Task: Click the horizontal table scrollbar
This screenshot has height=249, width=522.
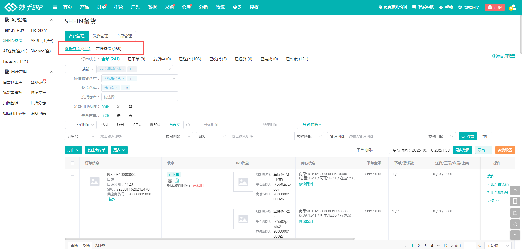Action: tap(210, 239)
